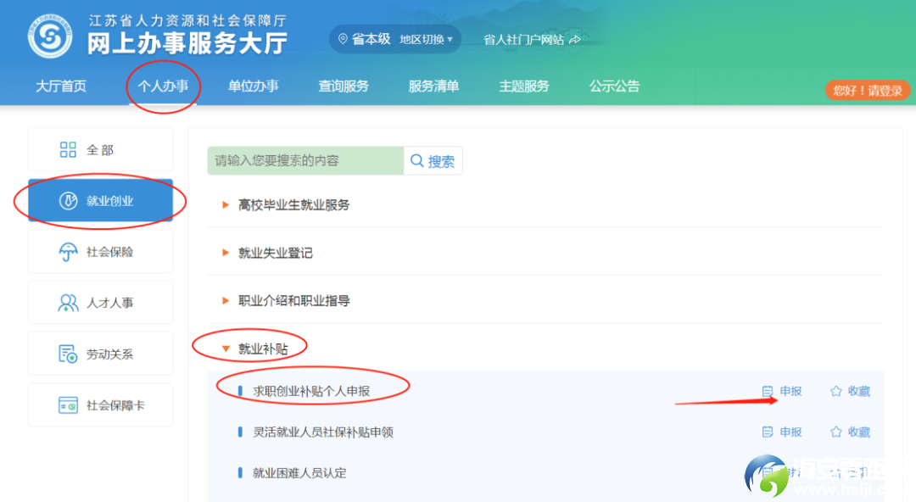Favorite 求职创业补贴个人申报 with the star 收藏
916x502 pixels.
coord(850,391)
